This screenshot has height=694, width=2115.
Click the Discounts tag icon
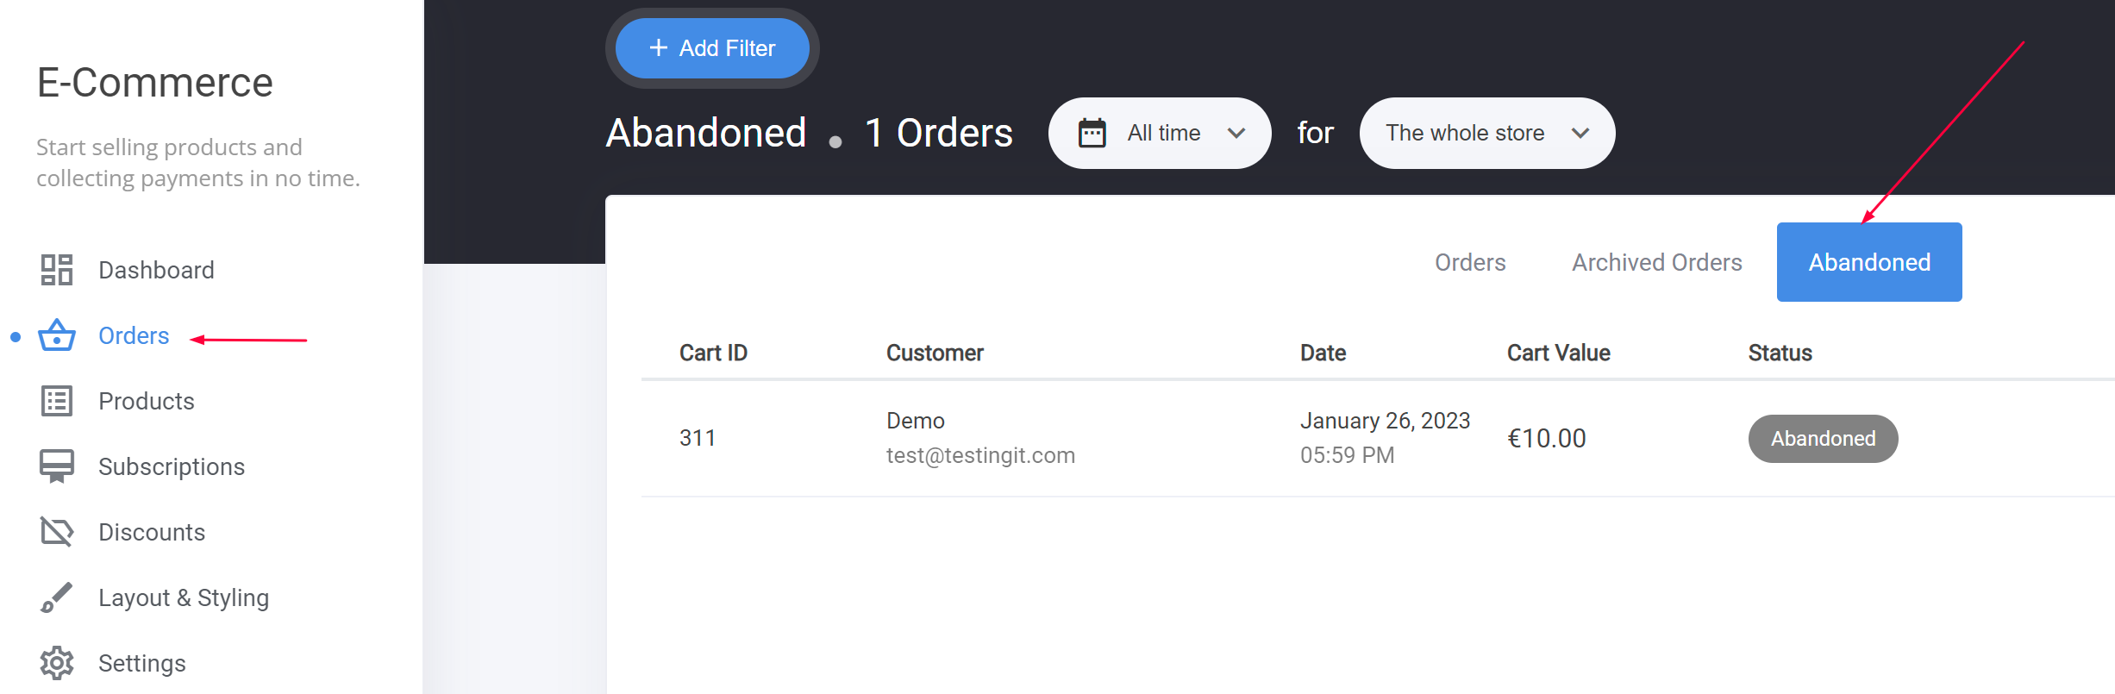pyautogui.click(x=57, y=532)
